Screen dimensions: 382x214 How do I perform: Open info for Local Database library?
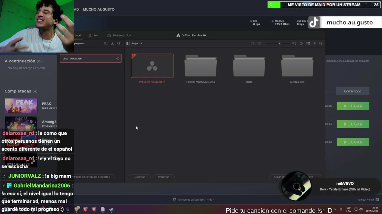118,59
